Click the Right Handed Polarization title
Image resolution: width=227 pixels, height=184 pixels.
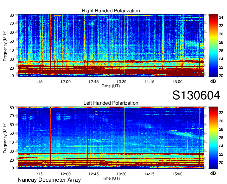[x=111, y=11]
